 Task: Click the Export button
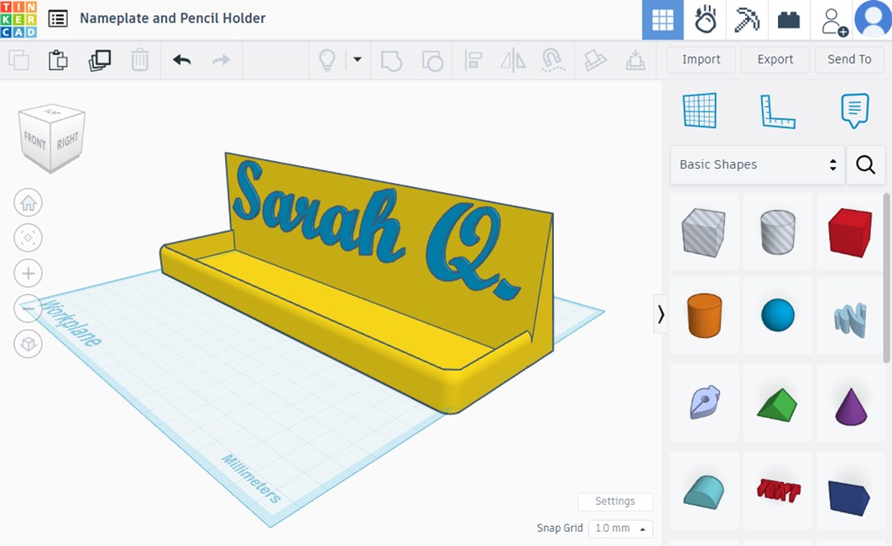[x=775, y=60]
